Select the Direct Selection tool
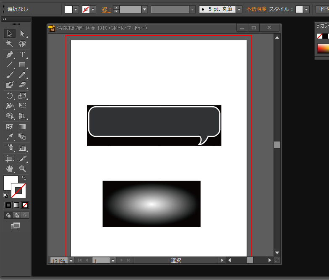329x280 pixels. point(22,34)
